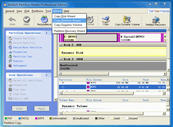
Task: Open the Partition Recovery toolbar icon
Action: point(156,20)
